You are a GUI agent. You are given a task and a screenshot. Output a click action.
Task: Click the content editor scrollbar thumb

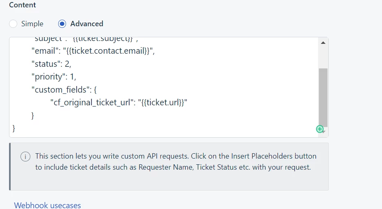click(x=323, y=96)
